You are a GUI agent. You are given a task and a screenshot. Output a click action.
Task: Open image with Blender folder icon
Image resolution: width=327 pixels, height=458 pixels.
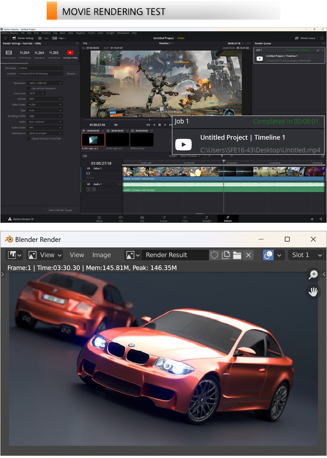click(x=237, y=255)
